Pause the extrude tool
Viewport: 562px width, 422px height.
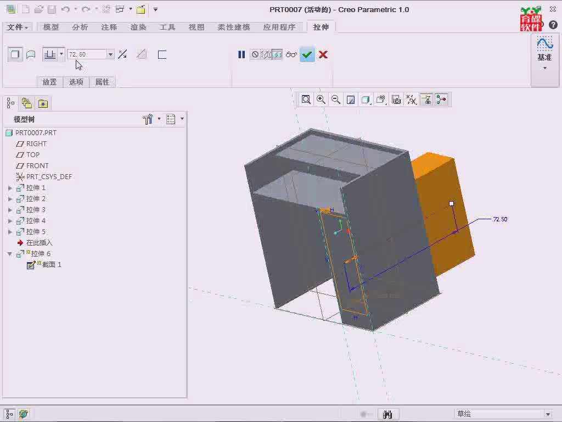[x=241, y=54]
